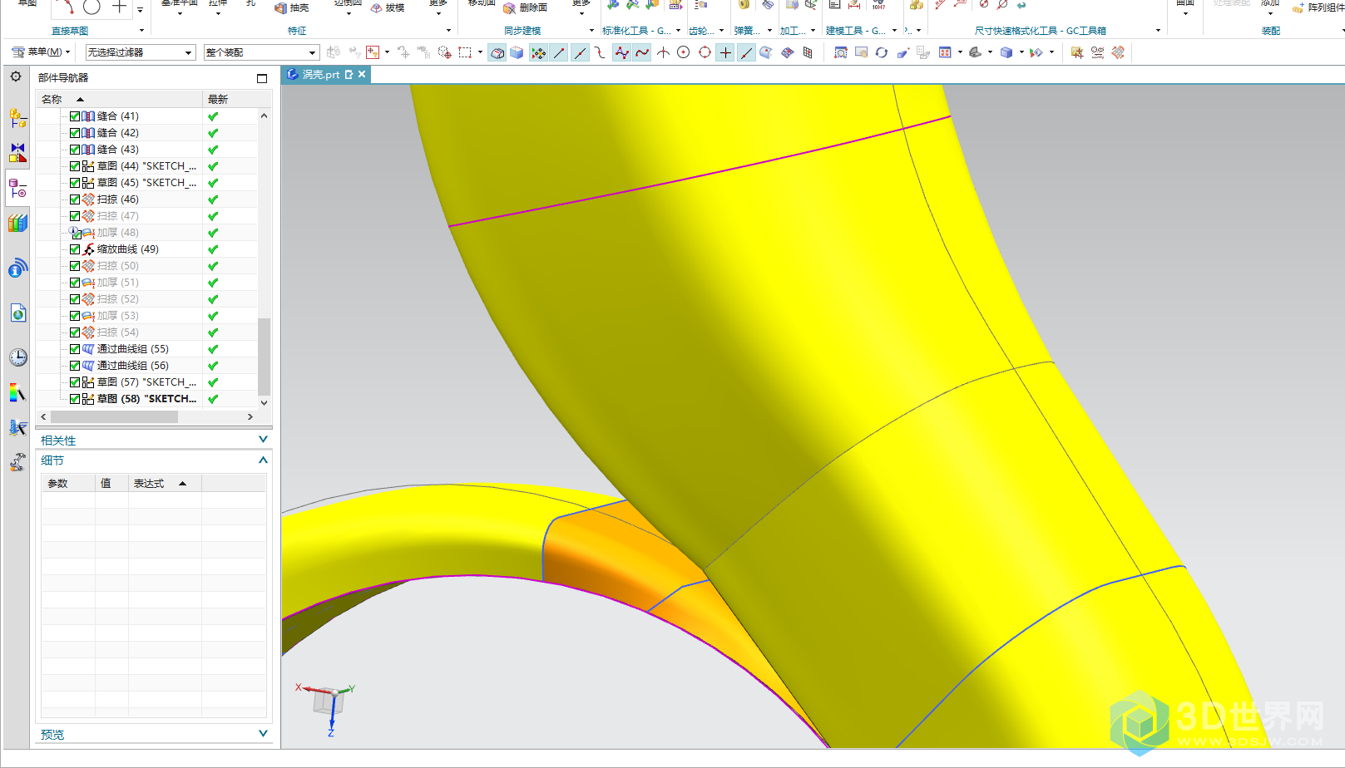Open the 弹簧 spring tools group
The width and height of the screenshot is (1345, 768).
coord(753,31)
